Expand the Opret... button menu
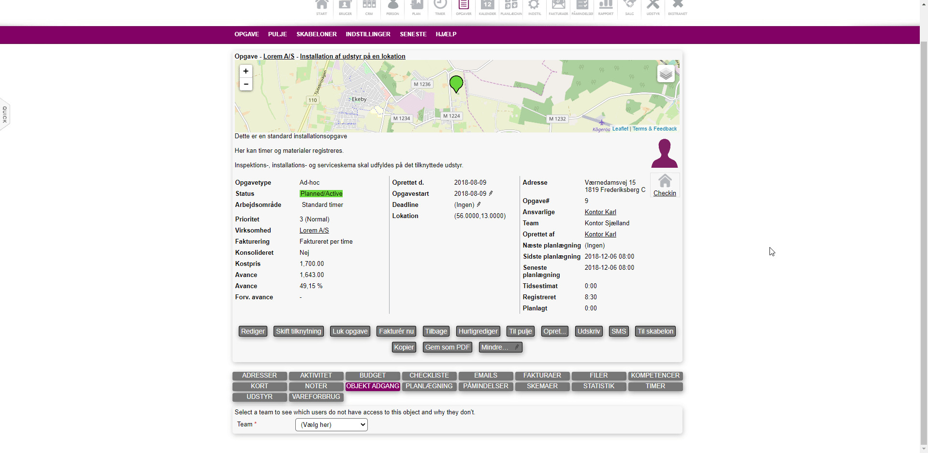The height and width of the screenshot is (453, 928). coord(554,331)
